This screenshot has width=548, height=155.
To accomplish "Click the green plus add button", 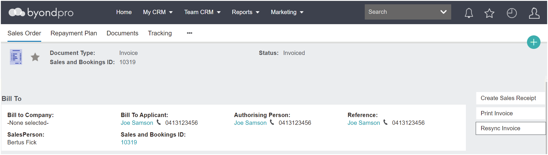I will (x=534, y=42).
